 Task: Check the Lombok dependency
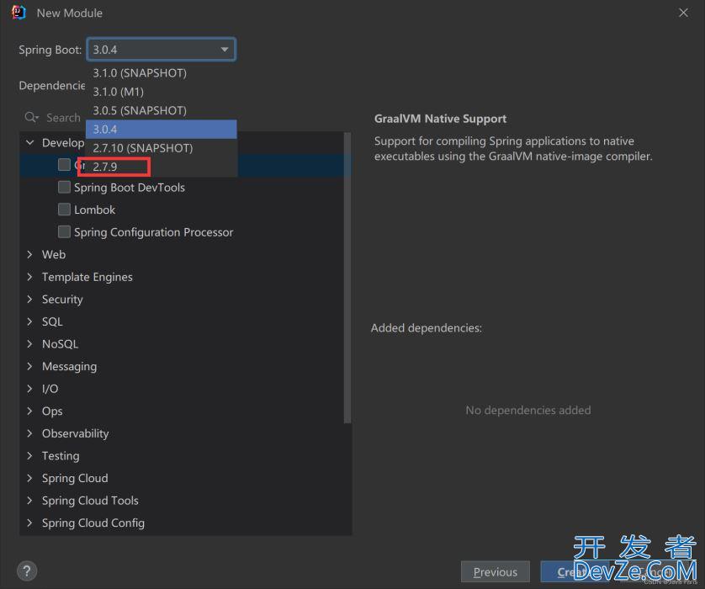click(x=64, y=210)
